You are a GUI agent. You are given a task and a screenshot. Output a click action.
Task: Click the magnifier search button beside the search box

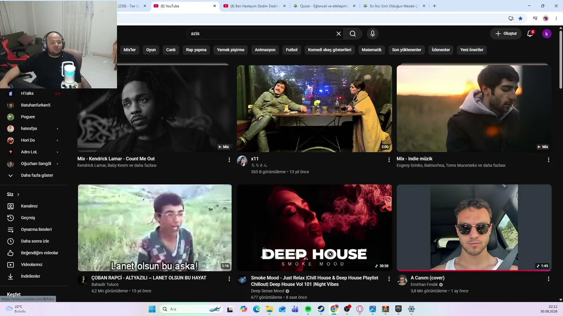click(x=353, y=34)
